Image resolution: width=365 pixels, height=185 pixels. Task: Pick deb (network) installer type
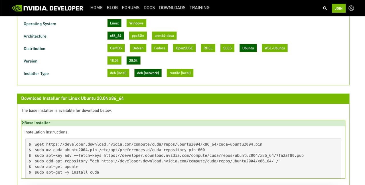(148, 73)
